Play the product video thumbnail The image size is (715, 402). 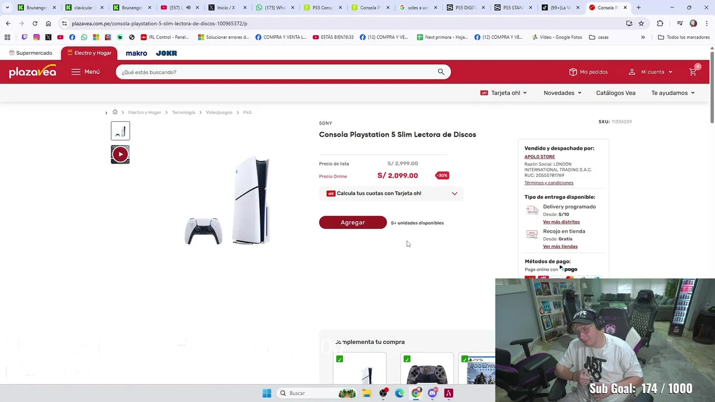(x=120, y=154)
